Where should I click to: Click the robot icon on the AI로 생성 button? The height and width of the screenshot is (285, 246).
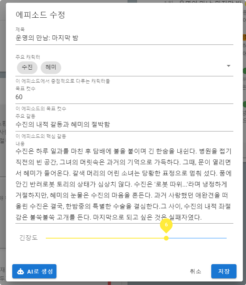click(x=21, y=271)
